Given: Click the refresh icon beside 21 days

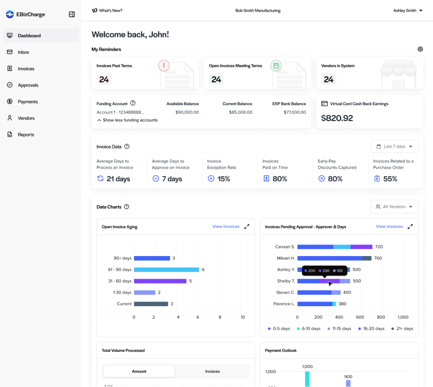Looking at the screenshot, I should click(x=100, y=179).
